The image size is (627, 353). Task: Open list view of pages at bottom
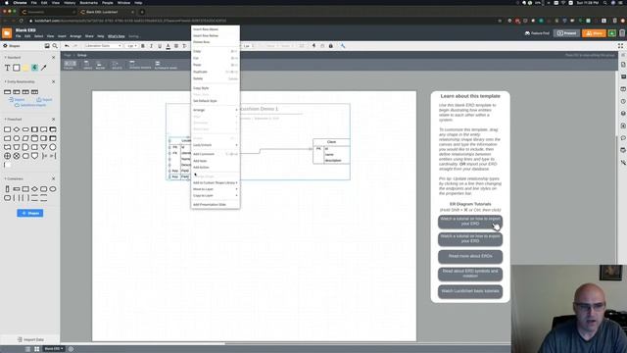[28, 349]
